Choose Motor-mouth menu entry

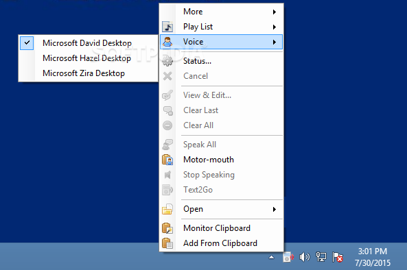tap(222, 160)
